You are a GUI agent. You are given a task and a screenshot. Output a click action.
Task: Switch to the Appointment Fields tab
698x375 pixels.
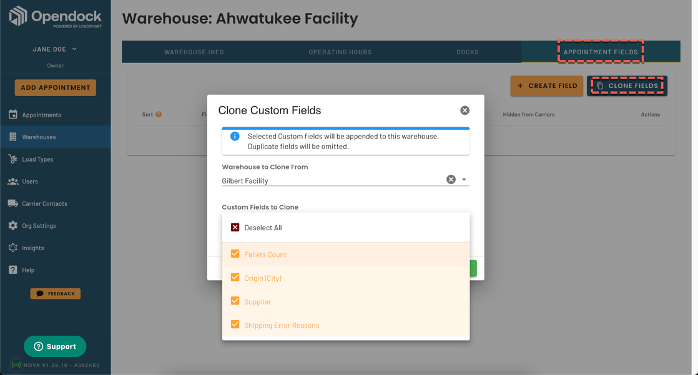click(x=601, y=52)
